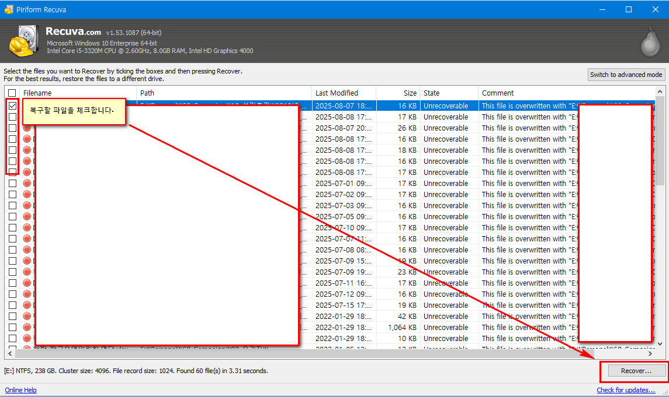The width and height of the screenshot is (669, 397).
Task: Select the '1,064 KB' size cell
Action: (x=403, y=327)
